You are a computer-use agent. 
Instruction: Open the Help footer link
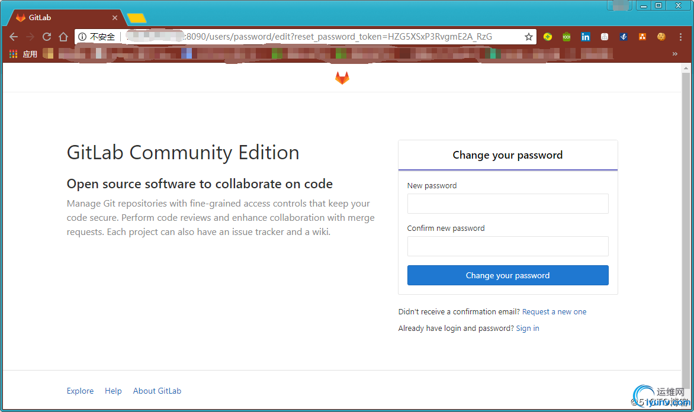tap(113, 391)
